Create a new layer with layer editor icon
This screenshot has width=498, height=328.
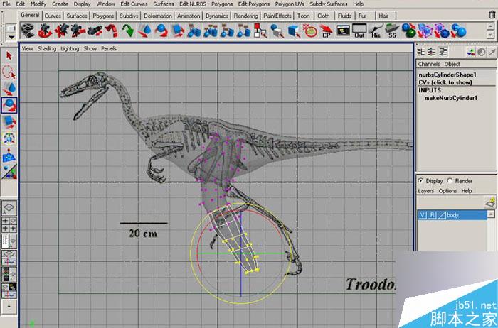pyautogui.click(x=491, y=202)
